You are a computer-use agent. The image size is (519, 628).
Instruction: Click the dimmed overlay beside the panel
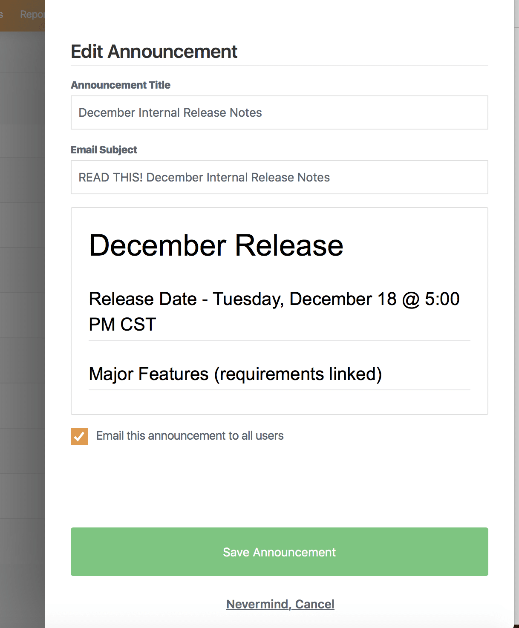point(22,298)
